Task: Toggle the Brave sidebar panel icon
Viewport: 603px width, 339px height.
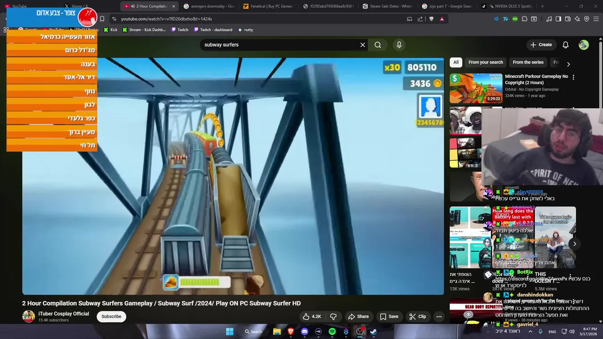Action: (x=558, y=19)
